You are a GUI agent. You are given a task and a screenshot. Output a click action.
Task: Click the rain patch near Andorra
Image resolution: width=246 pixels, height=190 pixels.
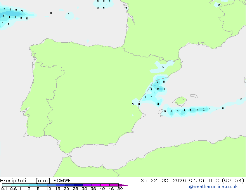(162, 67)
